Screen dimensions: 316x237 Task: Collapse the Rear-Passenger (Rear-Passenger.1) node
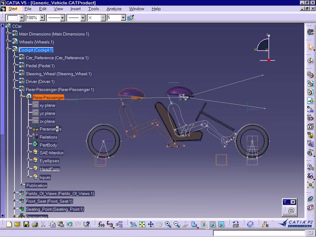pyautogui.click(x=14, y=89)
